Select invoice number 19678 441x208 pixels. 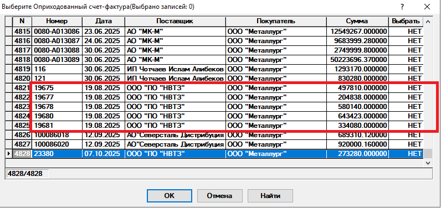[57, 107]
